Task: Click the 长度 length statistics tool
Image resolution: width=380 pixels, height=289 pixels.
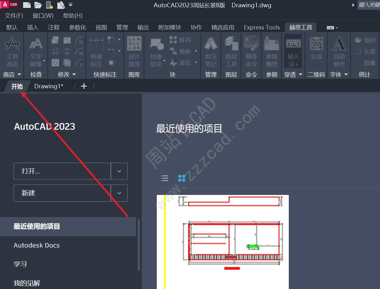Action: 365,51
